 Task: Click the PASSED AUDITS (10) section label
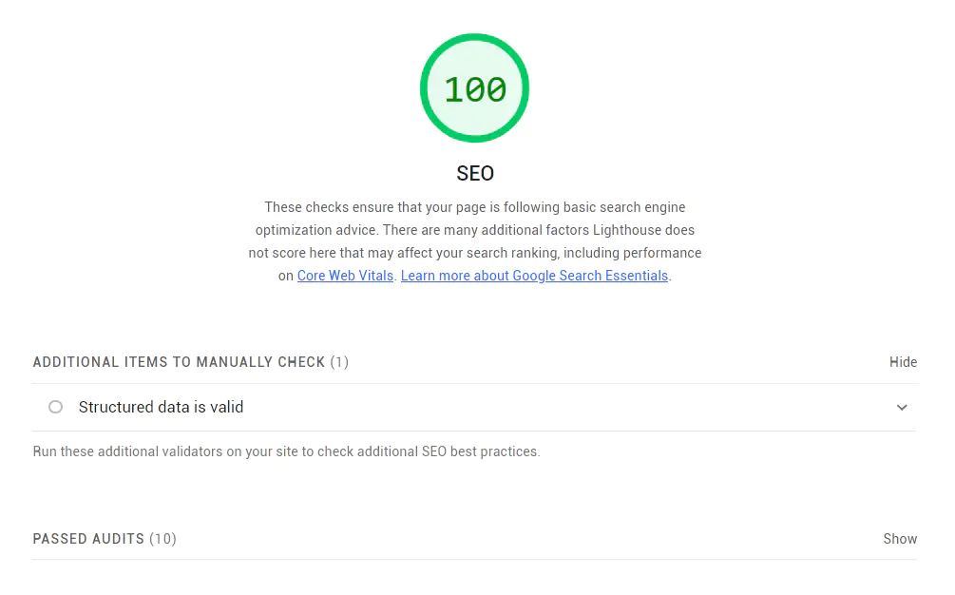click(105, 539)
